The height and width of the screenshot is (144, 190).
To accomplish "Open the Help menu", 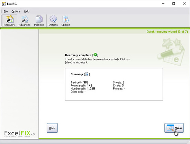I will tap(27, 11).
